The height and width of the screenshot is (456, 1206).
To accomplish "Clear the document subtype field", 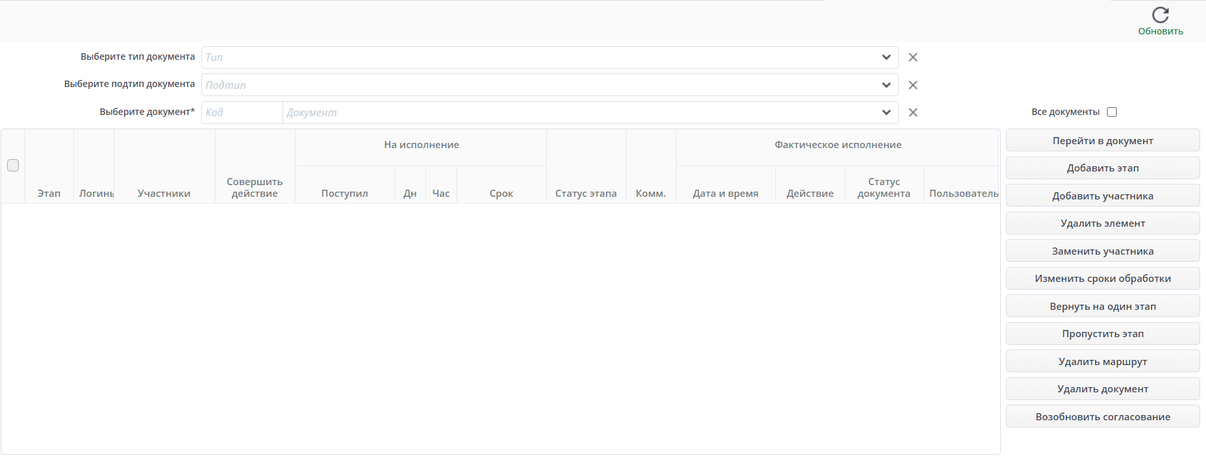I will tap(912, 85).
